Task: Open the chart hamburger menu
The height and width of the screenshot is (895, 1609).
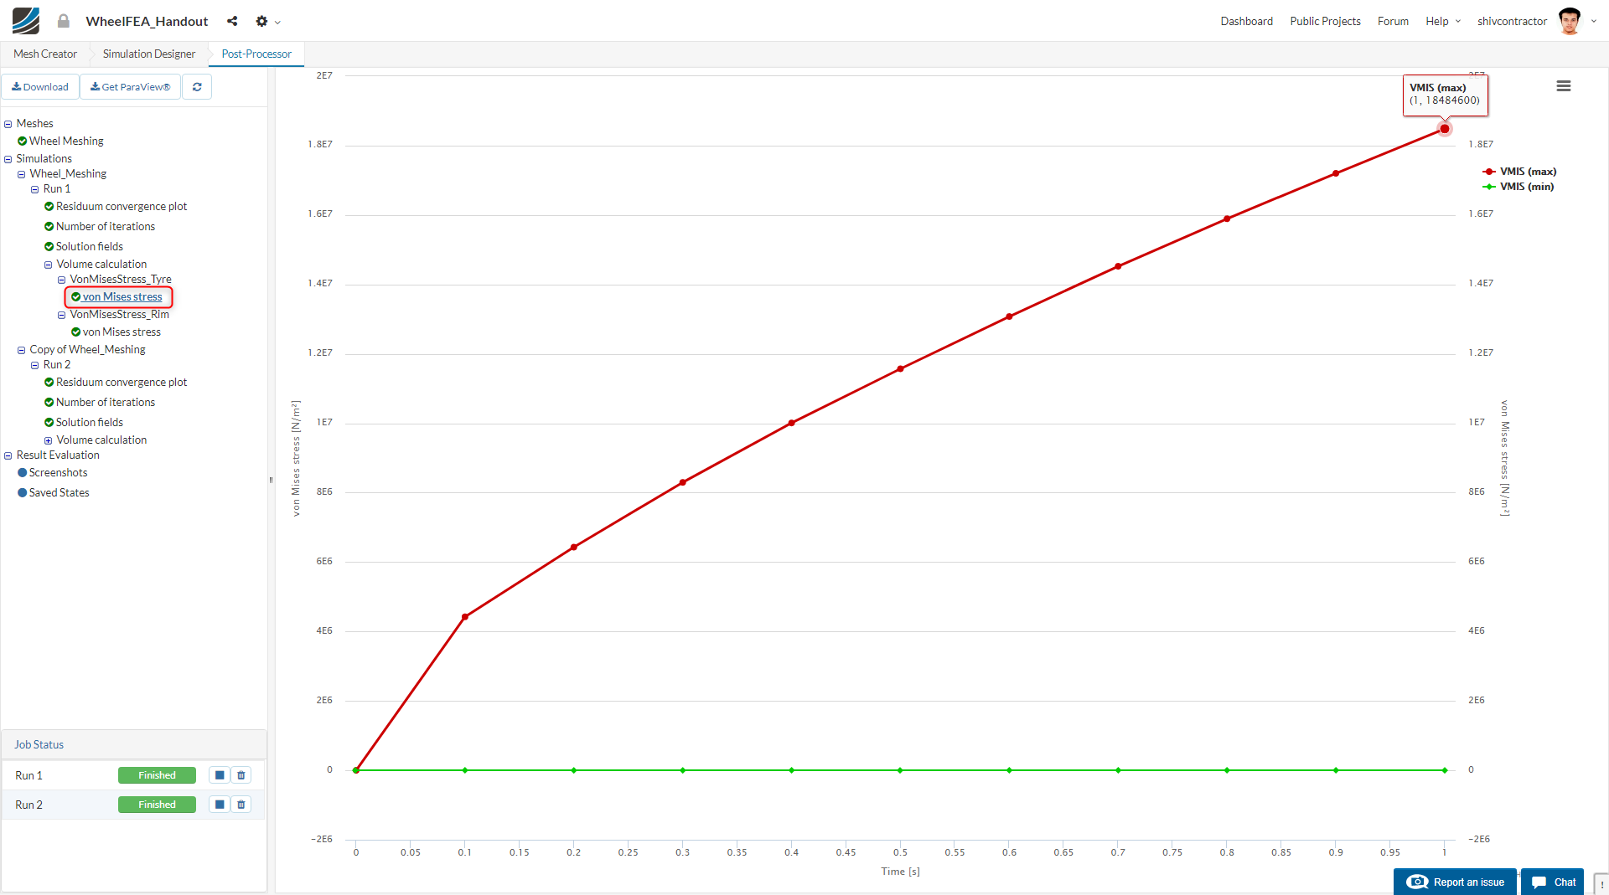Action: (x=1563, y=86)
